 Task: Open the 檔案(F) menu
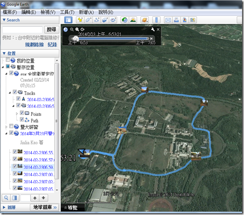(x=10, y=12)
